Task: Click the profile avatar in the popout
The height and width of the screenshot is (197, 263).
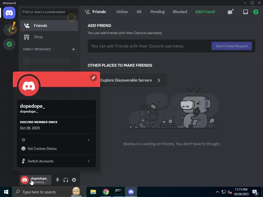Action: pos(29,86)
